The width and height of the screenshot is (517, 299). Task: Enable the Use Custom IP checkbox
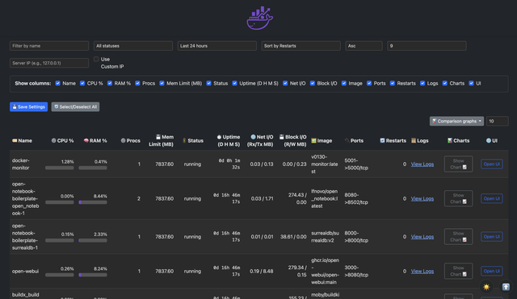coord(96,59)
